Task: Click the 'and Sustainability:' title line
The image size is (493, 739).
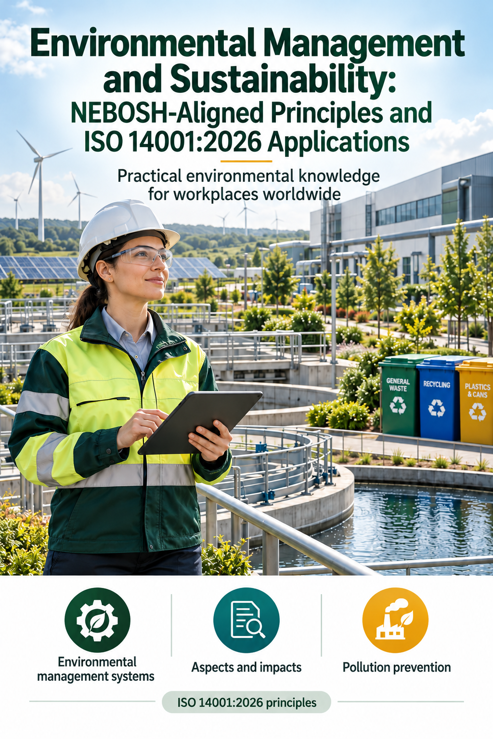Action: click(x=249, y=78)
